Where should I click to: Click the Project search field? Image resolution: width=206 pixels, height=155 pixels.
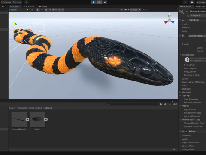click(133, 104)
